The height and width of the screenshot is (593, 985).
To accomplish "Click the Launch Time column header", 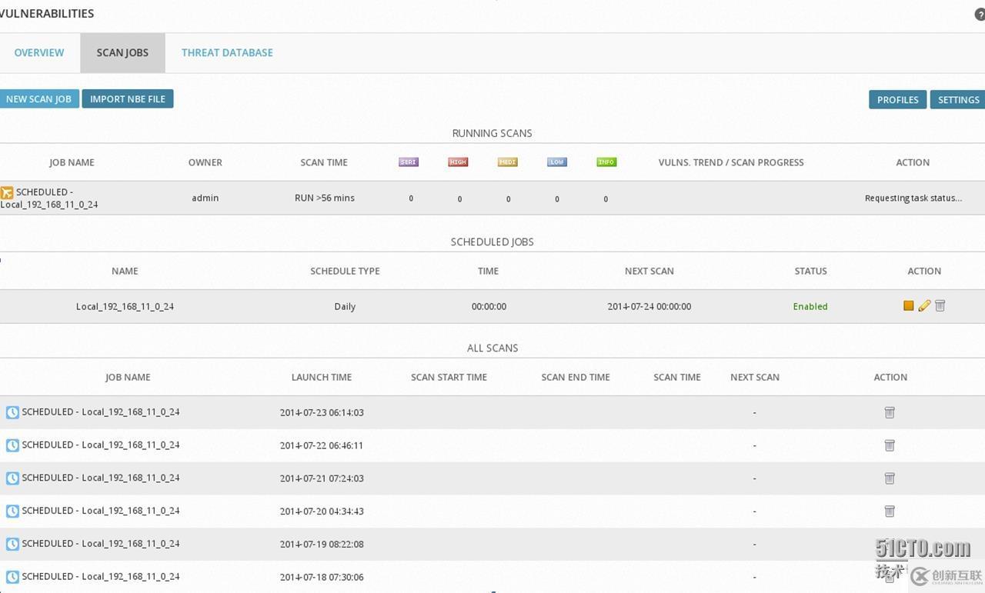I will click(x=322, y=377).
